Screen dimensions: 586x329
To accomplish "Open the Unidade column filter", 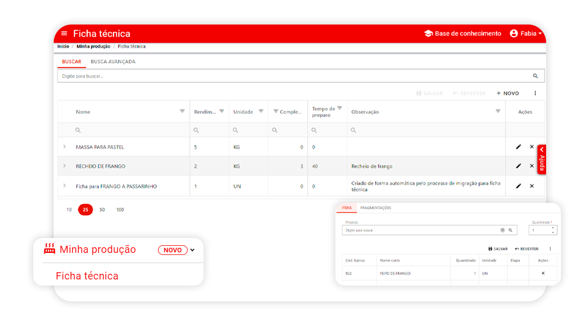I will (261, 111).
